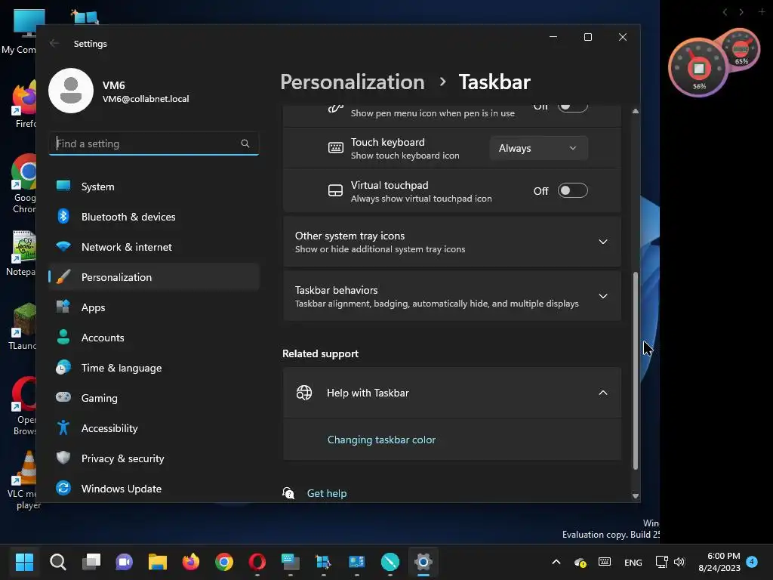The image size is (773, 580).
Task: Open Time & language settings
Action: pyautogui.click(x=154, y=368)
